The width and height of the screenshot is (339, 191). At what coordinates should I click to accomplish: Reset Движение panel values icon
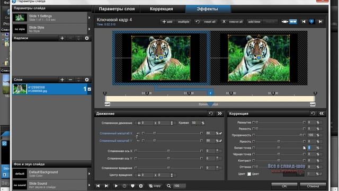coord(211,114)
